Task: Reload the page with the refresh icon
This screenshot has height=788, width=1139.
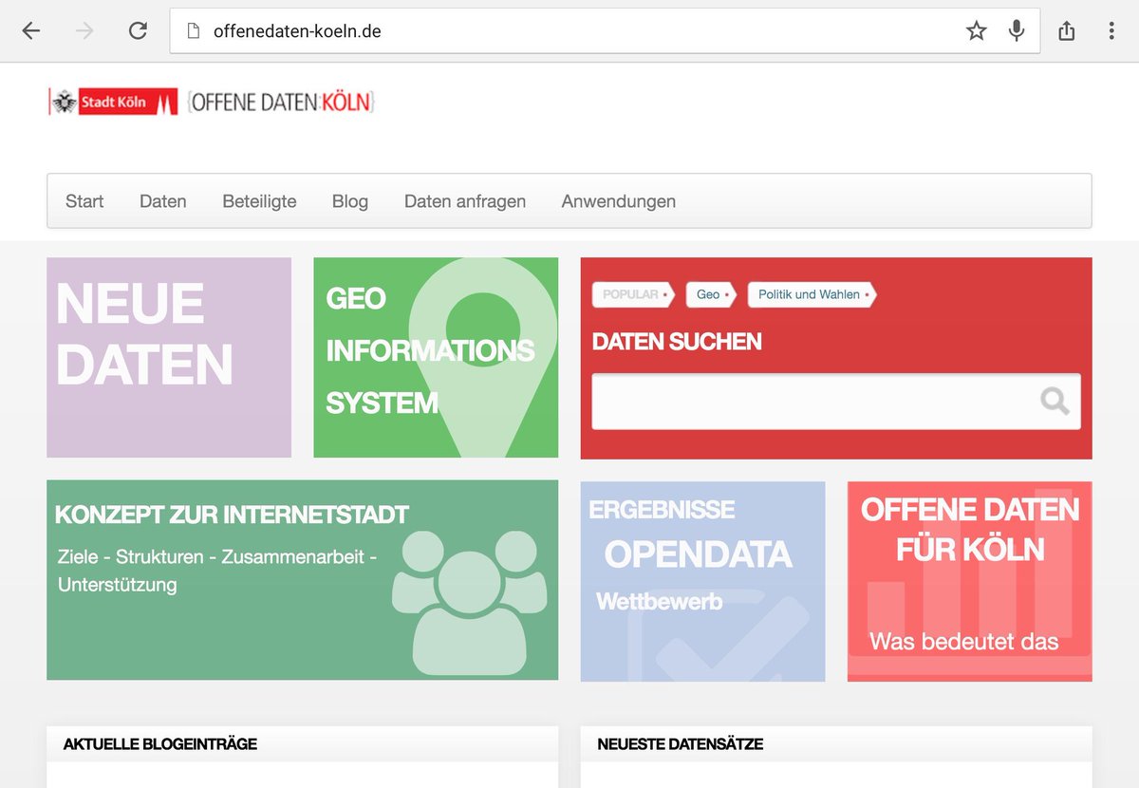Action: pyautogui.click(x=138, y=31)
